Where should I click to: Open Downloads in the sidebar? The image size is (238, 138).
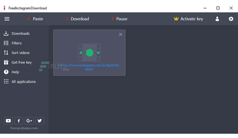pos(17,33)
